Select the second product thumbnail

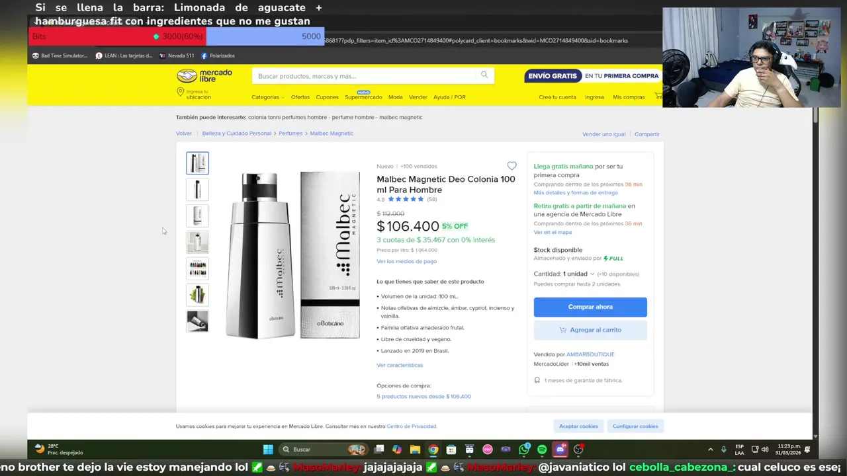(197, 190)
